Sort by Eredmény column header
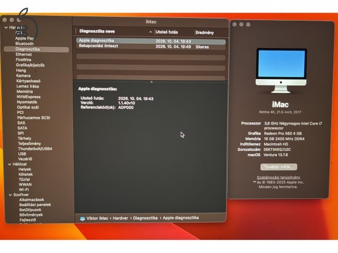338x253 pixels. [x=204, y=33]
